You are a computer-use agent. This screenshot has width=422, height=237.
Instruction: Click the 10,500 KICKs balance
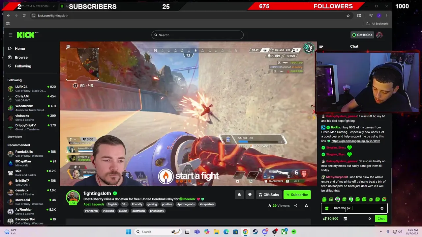331,219
